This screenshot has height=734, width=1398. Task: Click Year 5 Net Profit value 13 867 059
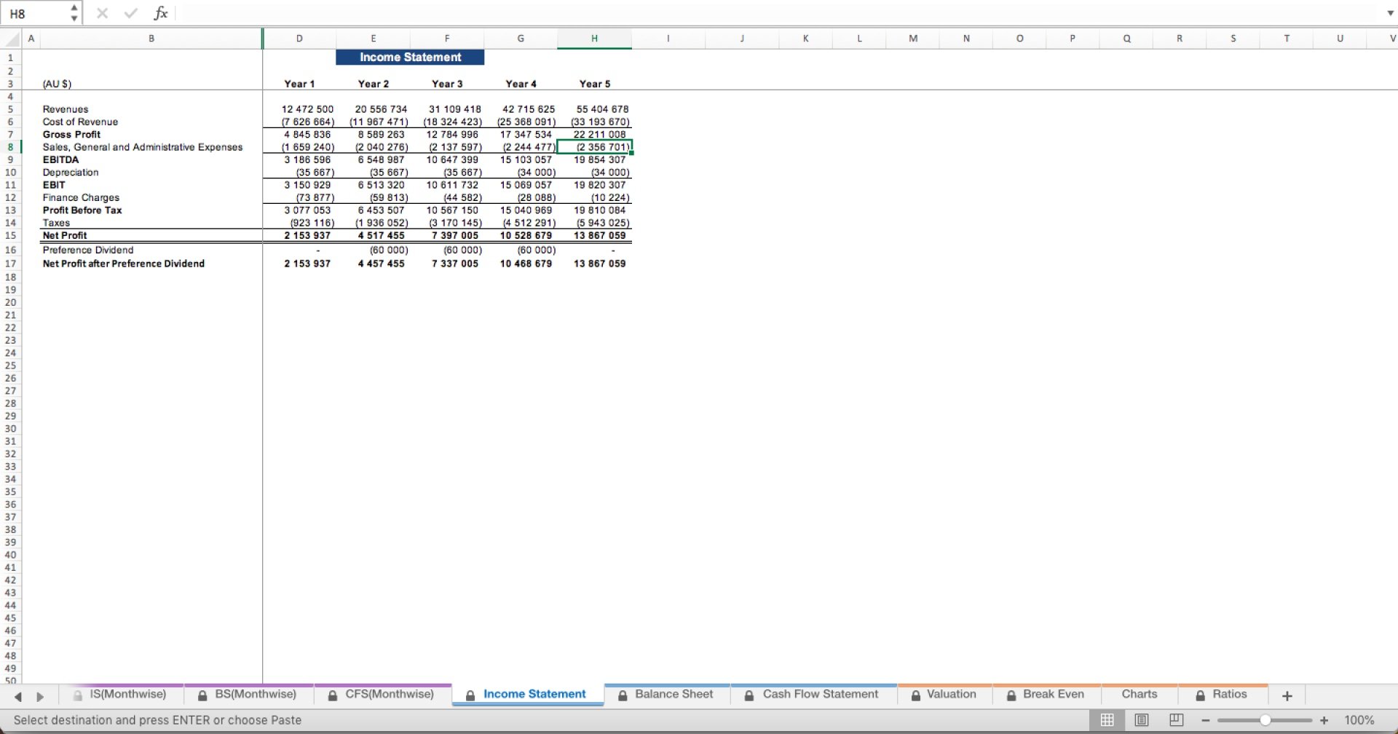click(599, 235)
